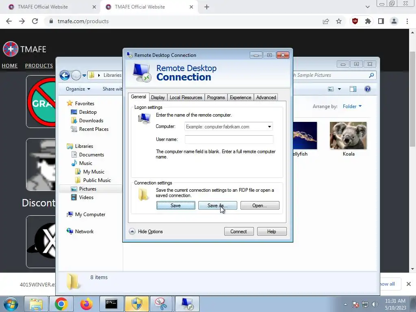Click PRODUCTS link on TMAFE site
This screenshot has height=312, width=416.
point(39,65)
